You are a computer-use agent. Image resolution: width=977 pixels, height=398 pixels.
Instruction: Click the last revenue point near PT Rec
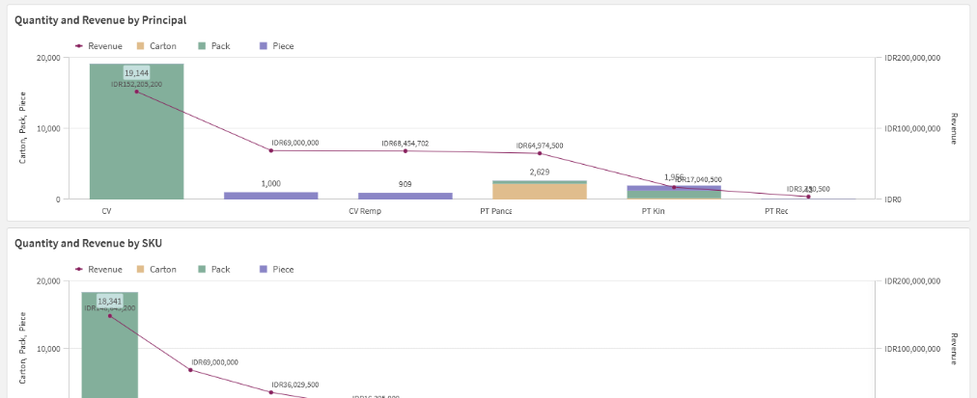(x=808, y=197)
